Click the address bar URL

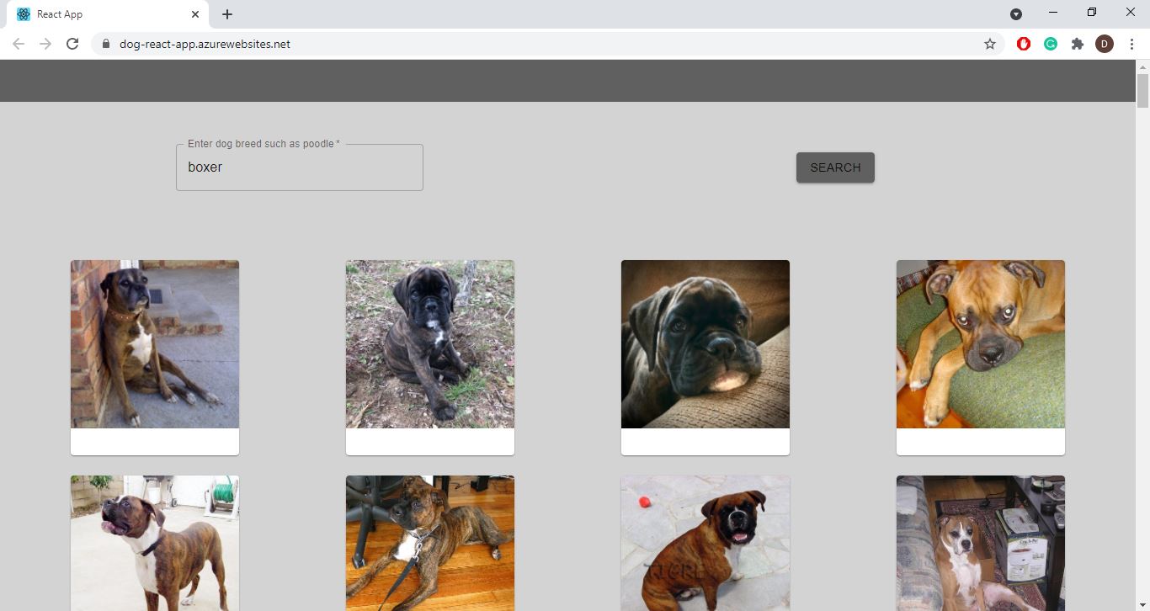pyautogui.click(x=205, y=44)
